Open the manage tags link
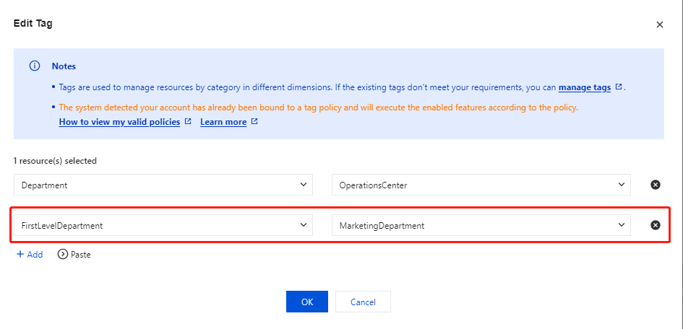Viewport: 683px width, 329px height. (x=584, y=87)
